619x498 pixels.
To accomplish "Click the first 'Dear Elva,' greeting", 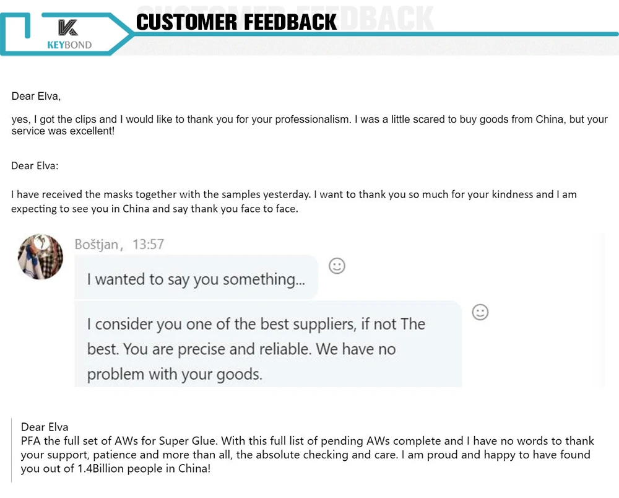I will (36, 96).
